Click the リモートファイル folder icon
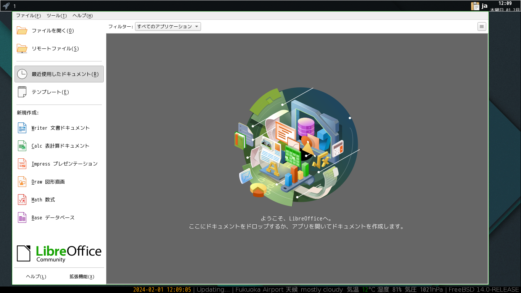 coord(22,48)
